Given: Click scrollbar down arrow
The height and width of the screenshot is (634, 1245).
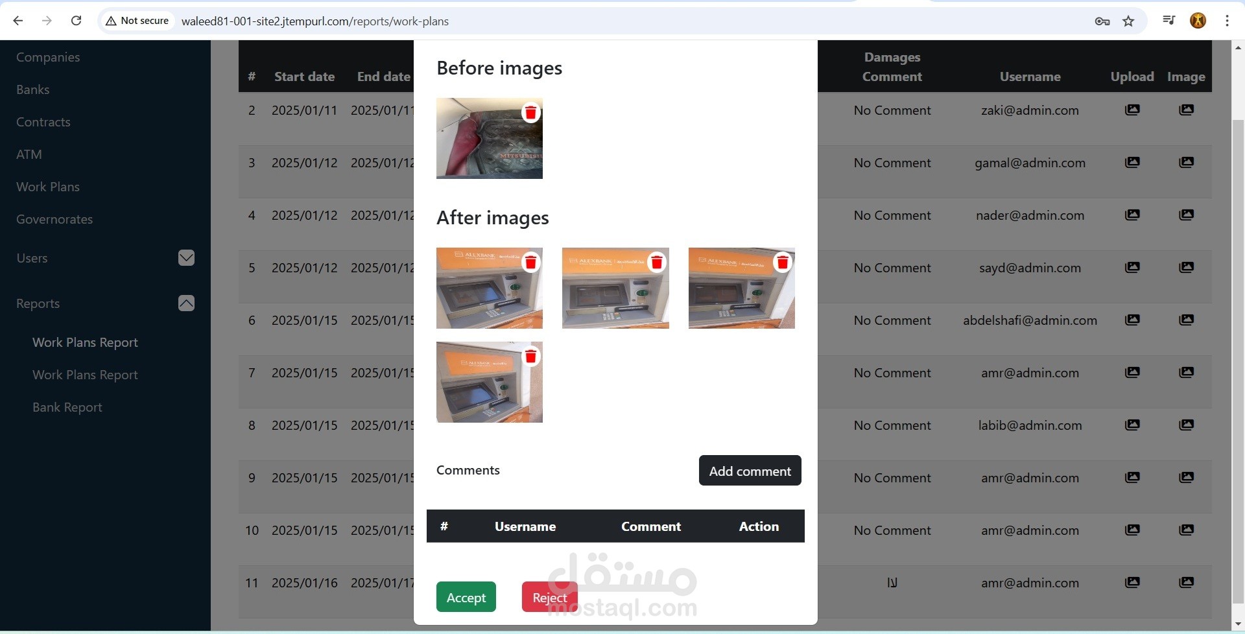Looking at the screenshot, I should tap(1238, 624).
